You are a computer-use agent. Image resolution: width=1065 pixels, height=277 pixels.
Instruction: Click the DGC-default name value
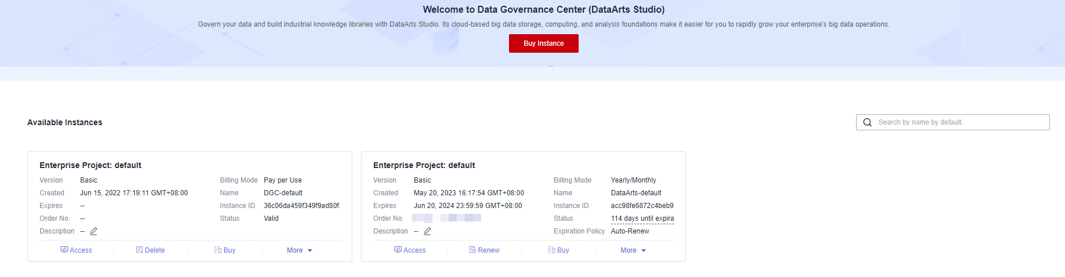[283, 193]
